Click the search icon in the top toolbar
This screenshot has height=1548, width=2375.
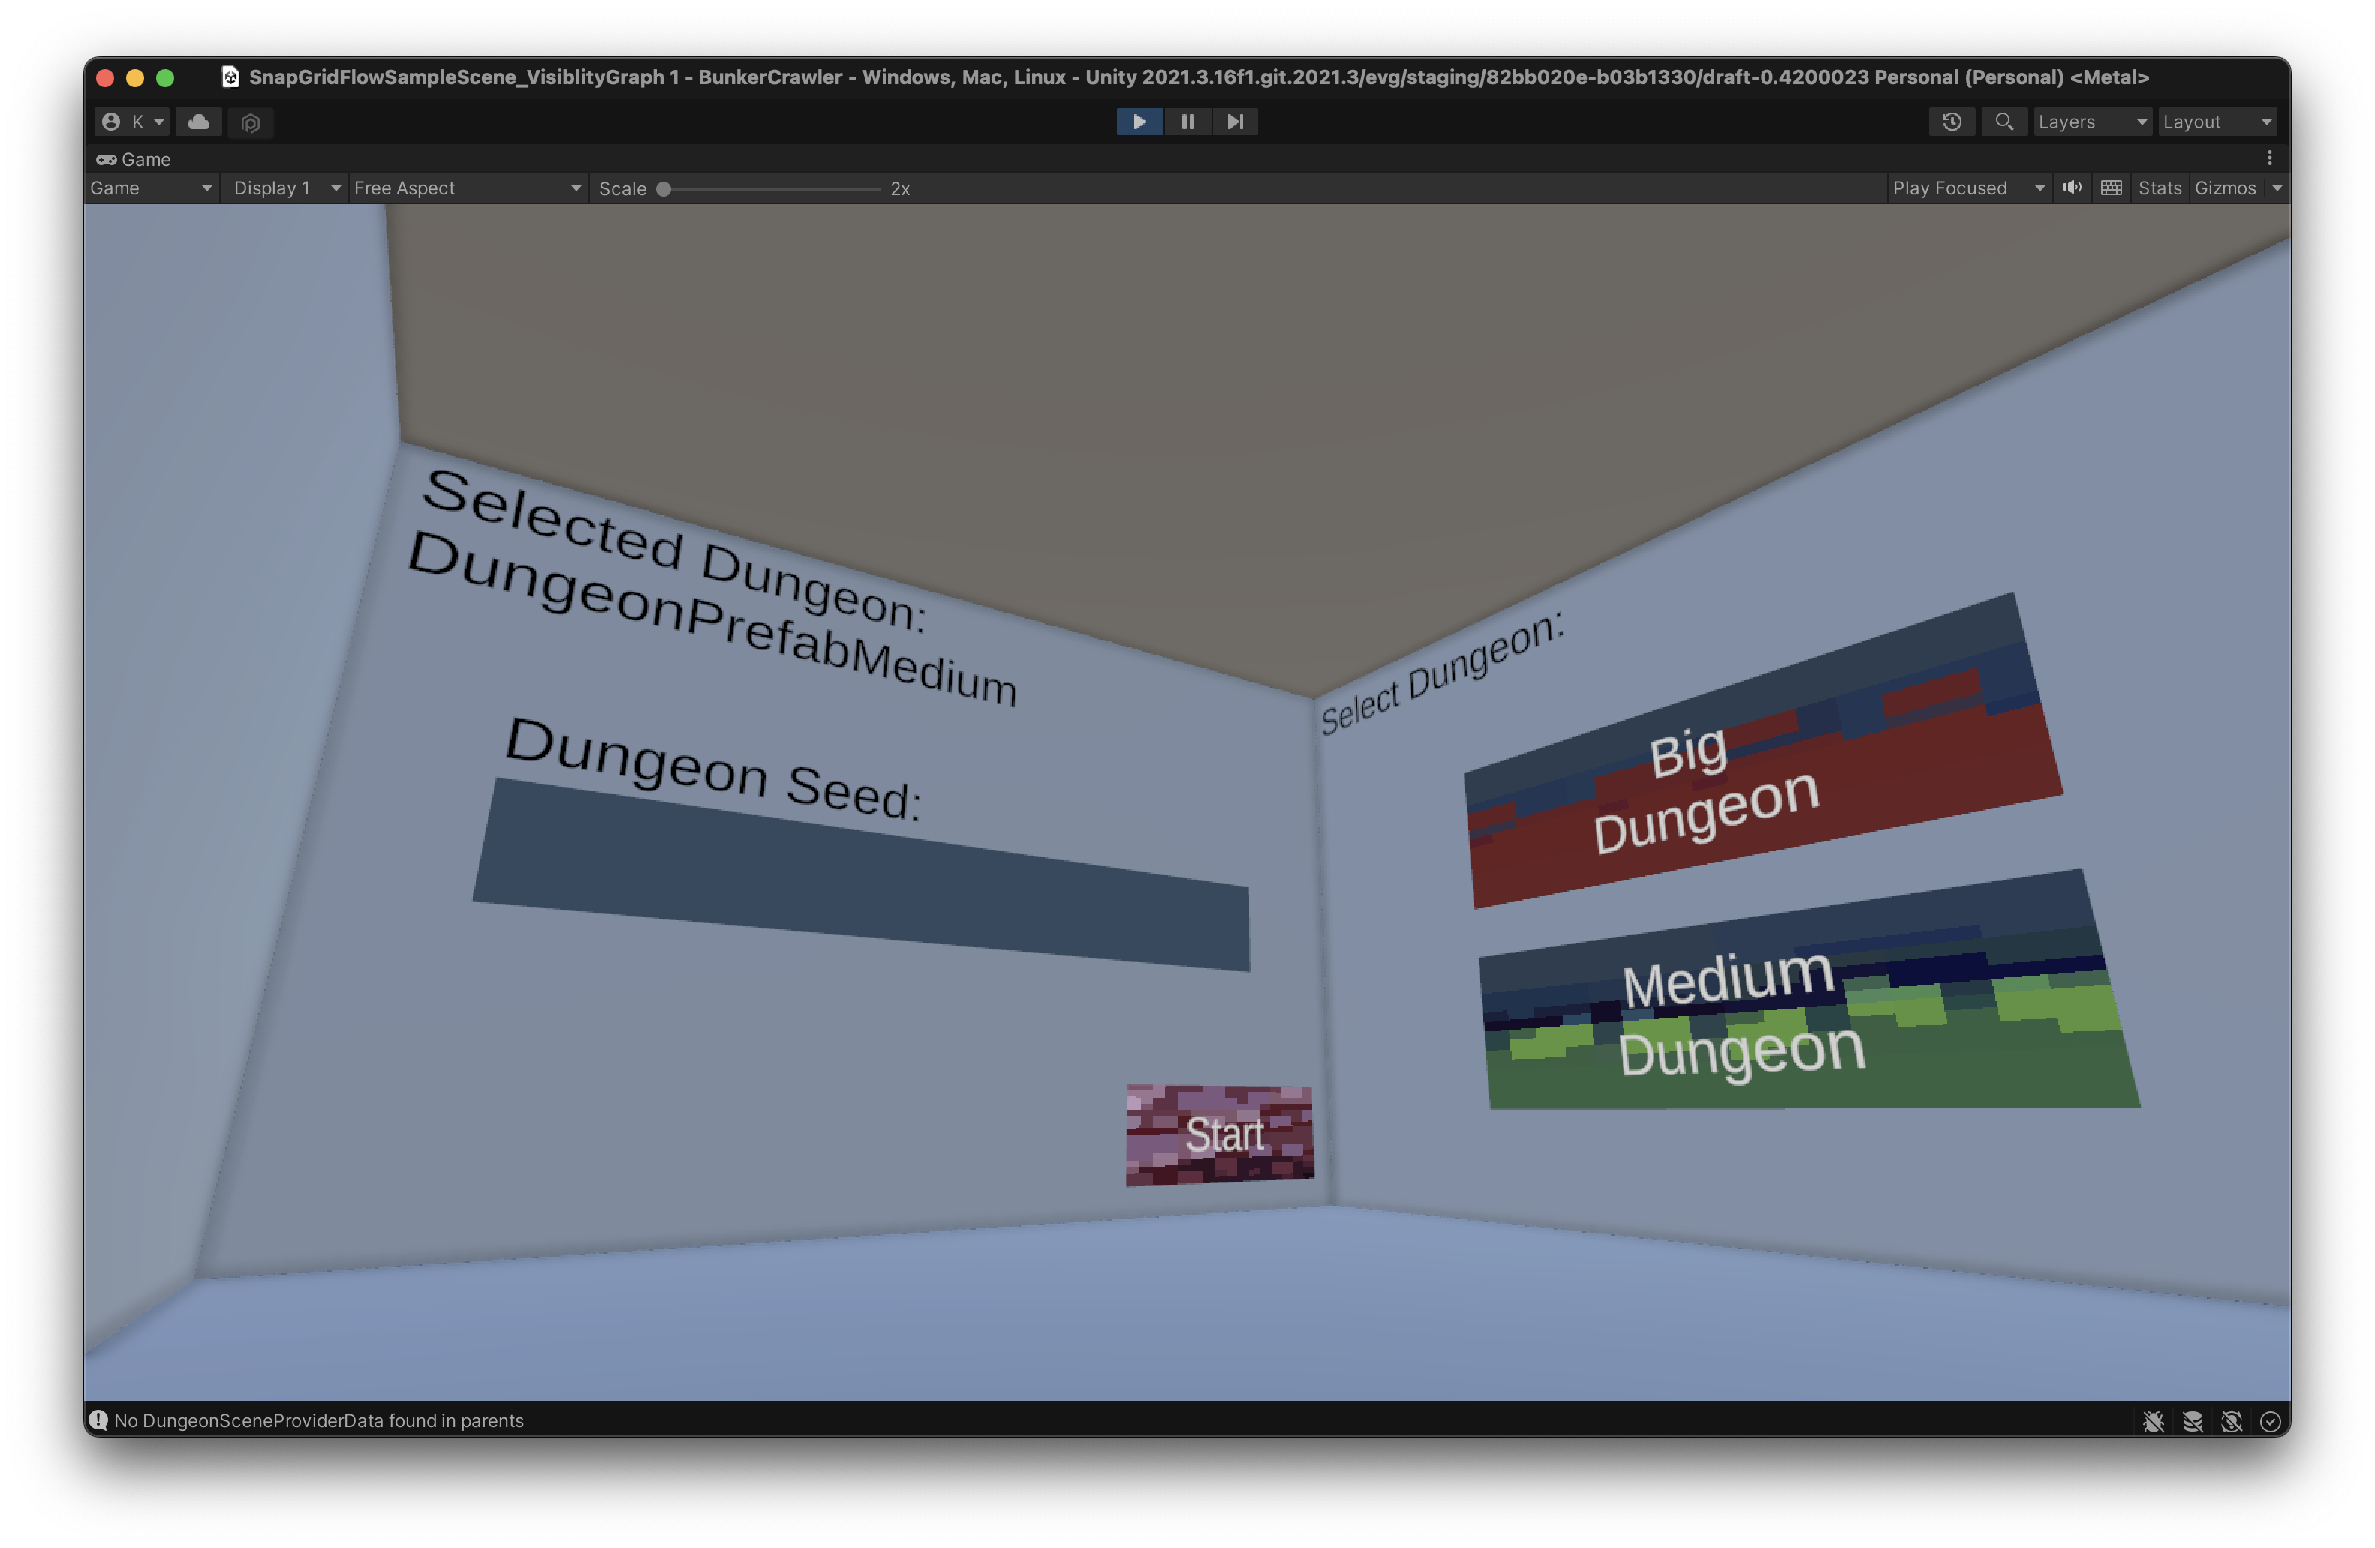(x=2005, y=121)
